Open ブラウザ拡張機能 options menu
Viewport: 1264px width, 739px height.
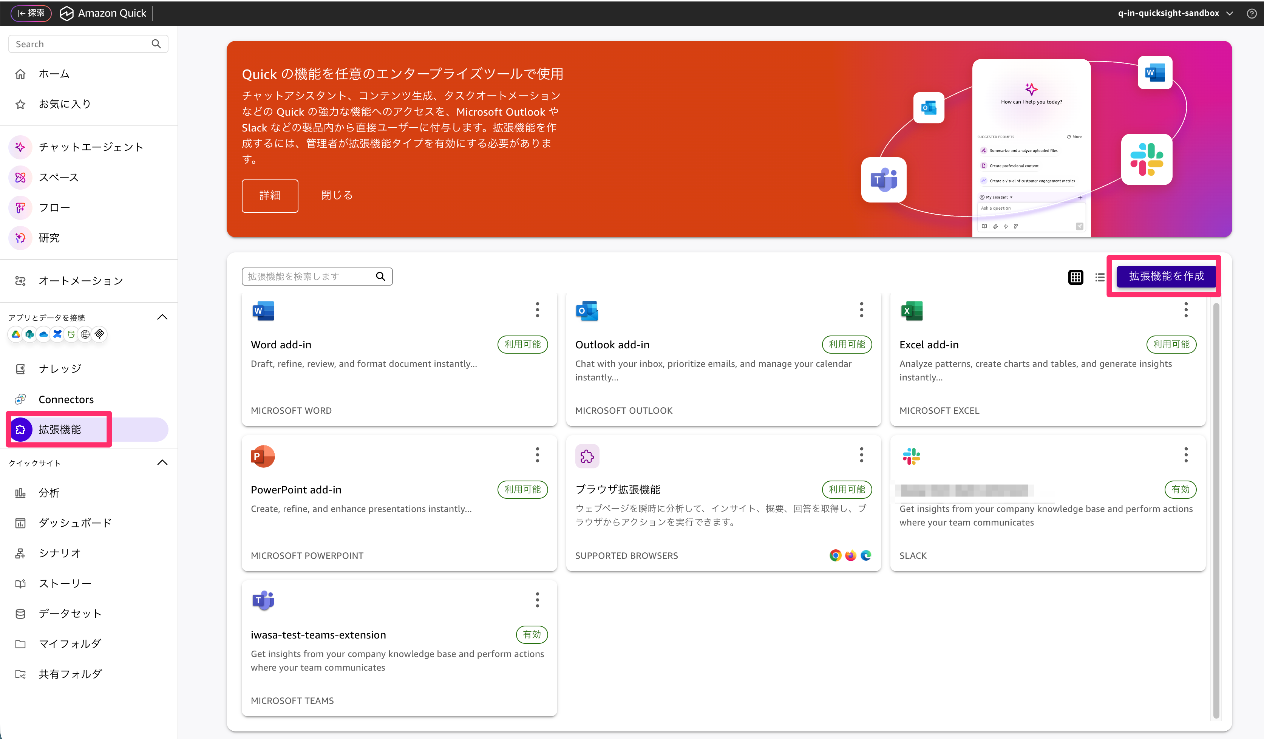coord(861,455)
